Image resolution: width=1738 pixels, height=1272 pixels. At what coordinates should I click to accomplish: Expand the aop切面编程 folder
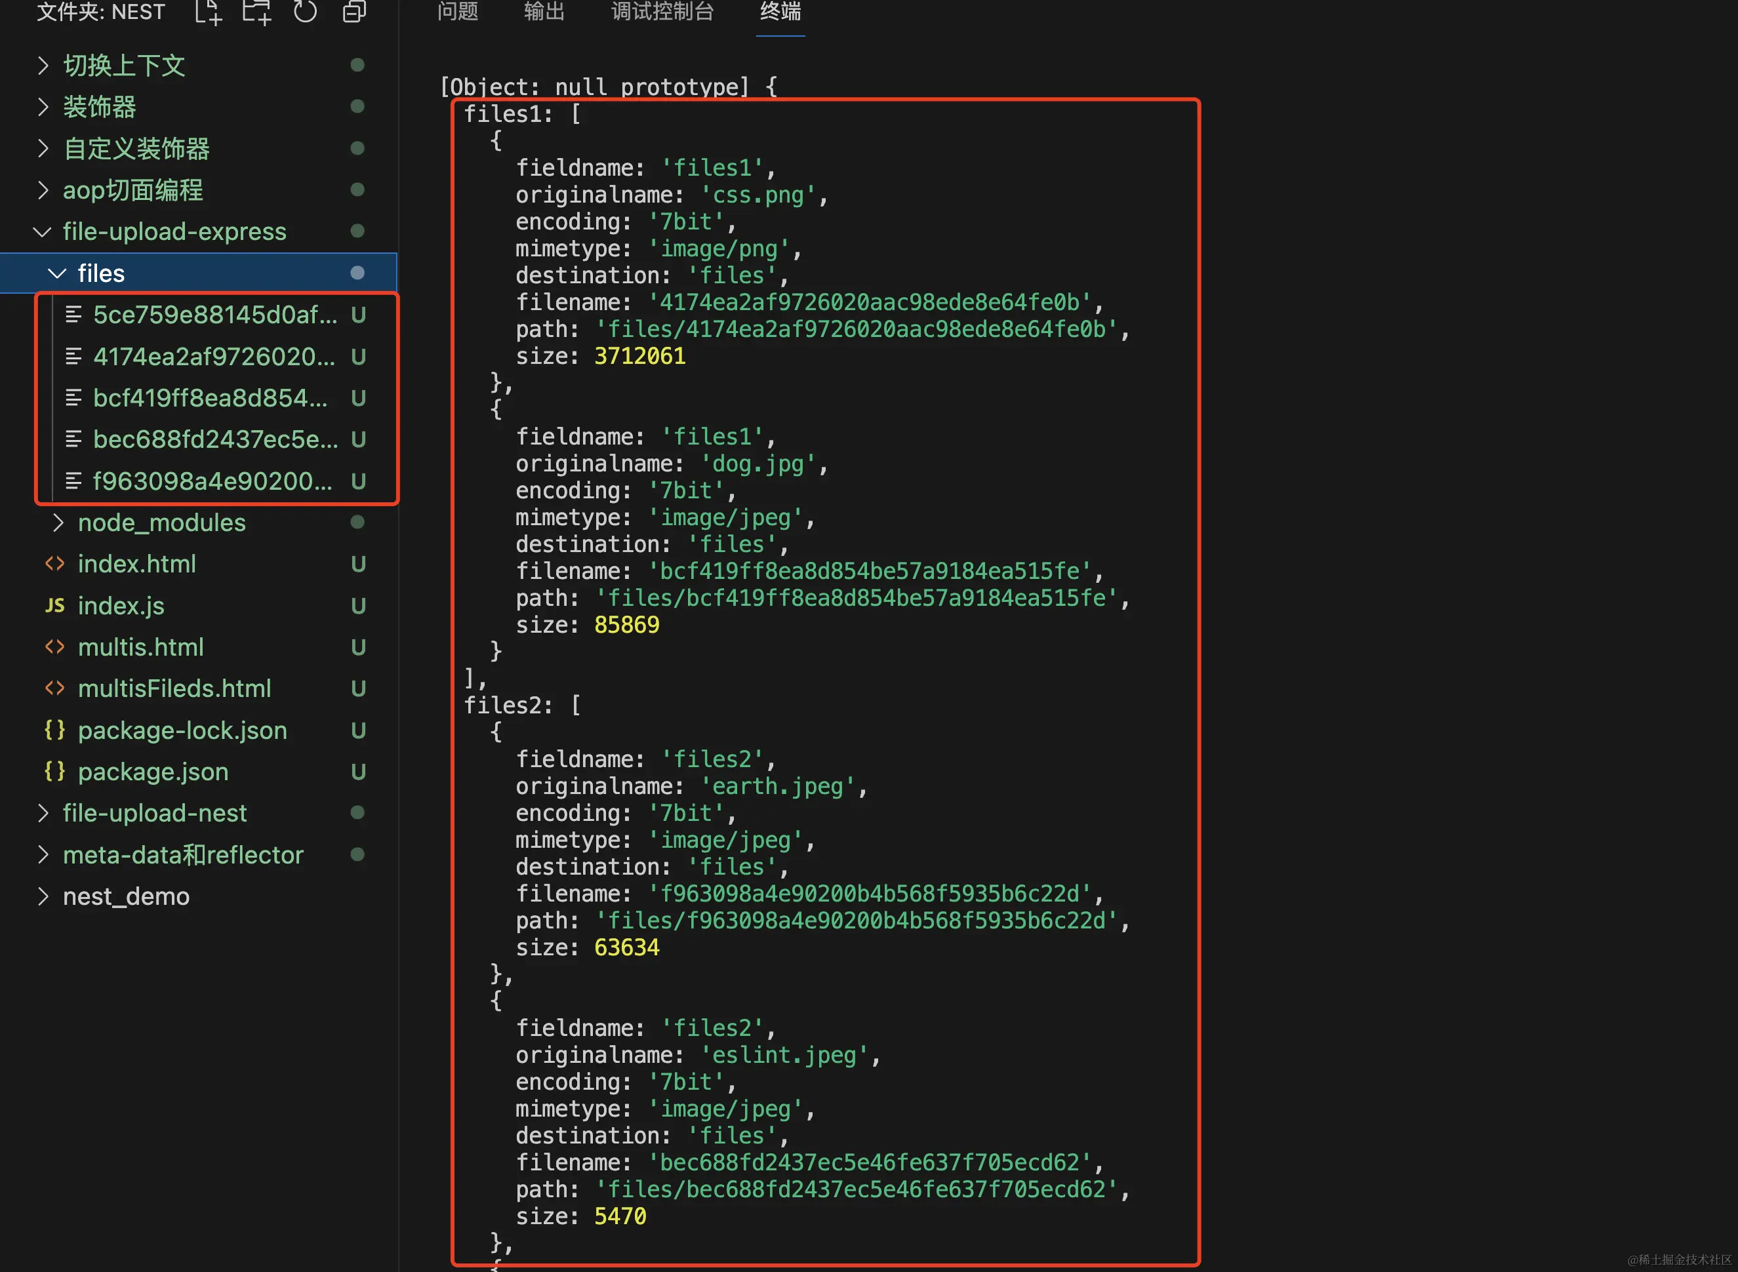pyautogui.click(x=43, y=190)
